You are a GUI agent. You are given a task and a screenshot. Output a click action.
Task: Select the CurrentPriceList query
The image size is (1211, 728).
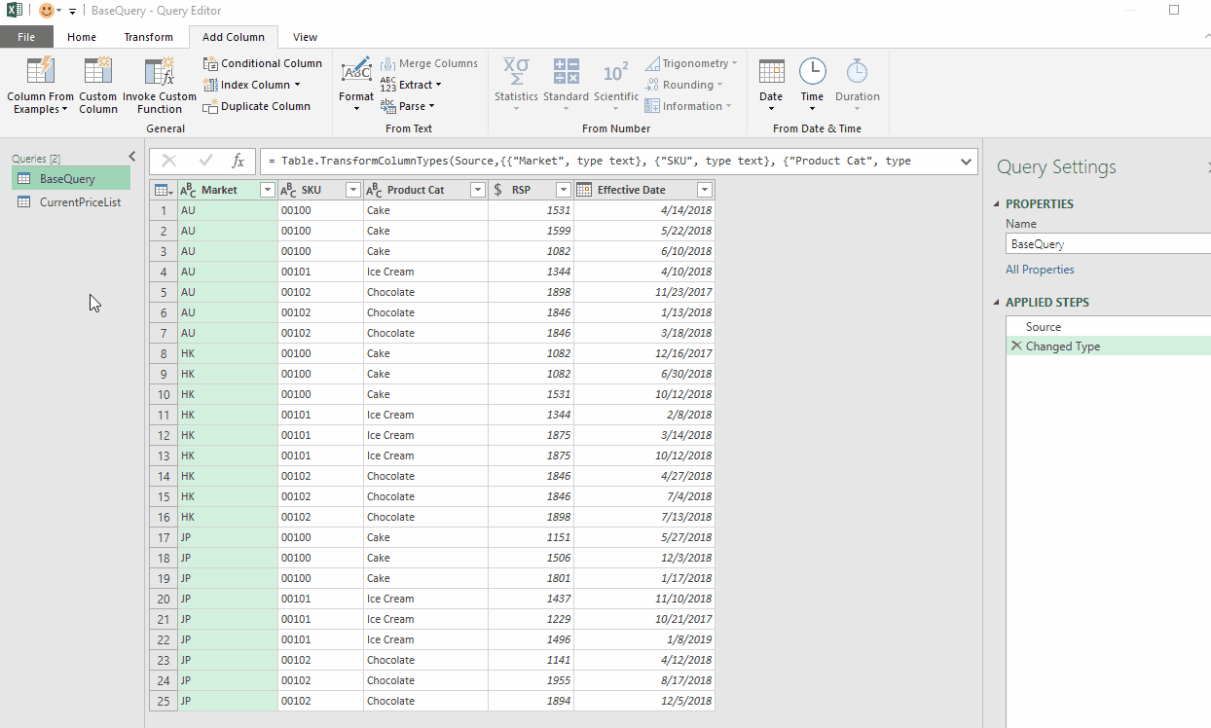point(80,202)
